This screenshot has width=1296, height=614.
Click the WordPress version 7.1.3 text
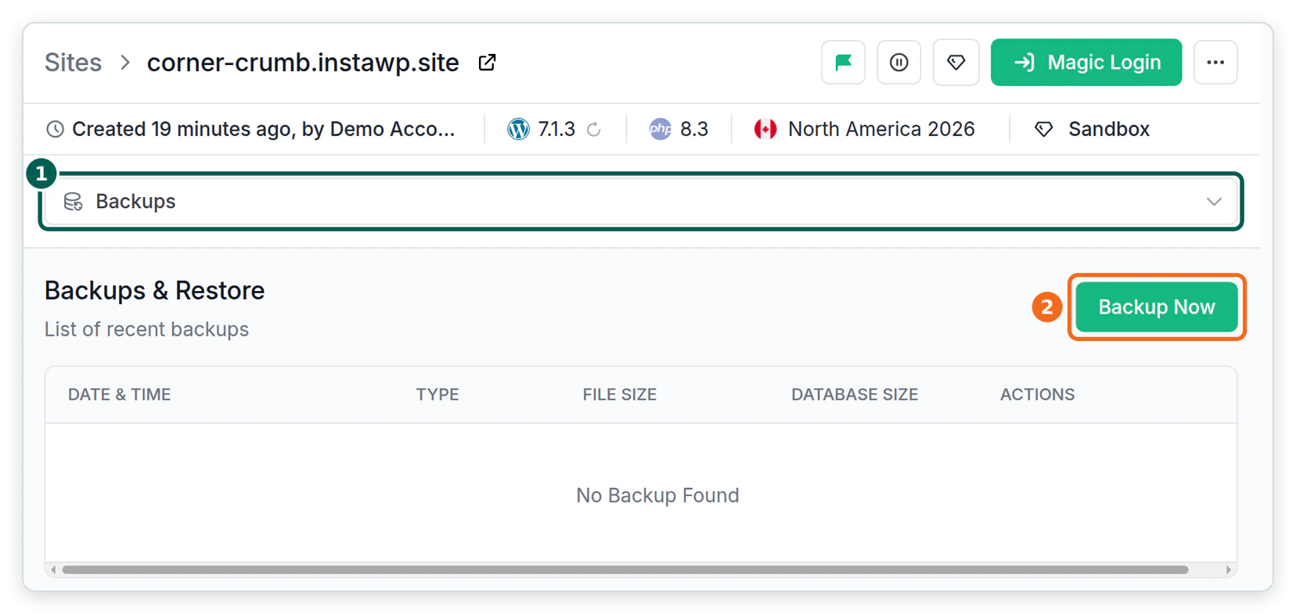(x=556, y=129)
